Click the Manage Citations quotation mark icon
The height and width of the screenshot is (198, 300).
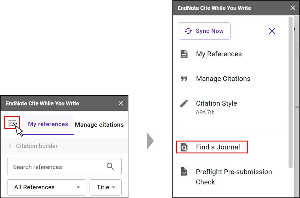pos(184,79)
